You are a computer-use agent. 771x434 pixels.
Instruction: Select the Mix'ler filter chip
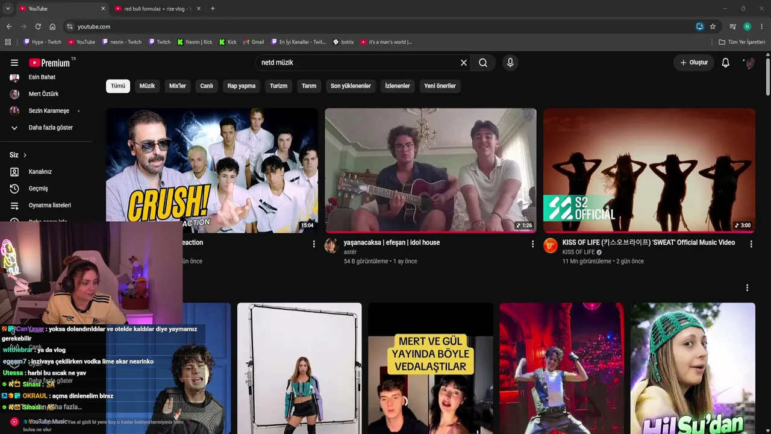178,86
